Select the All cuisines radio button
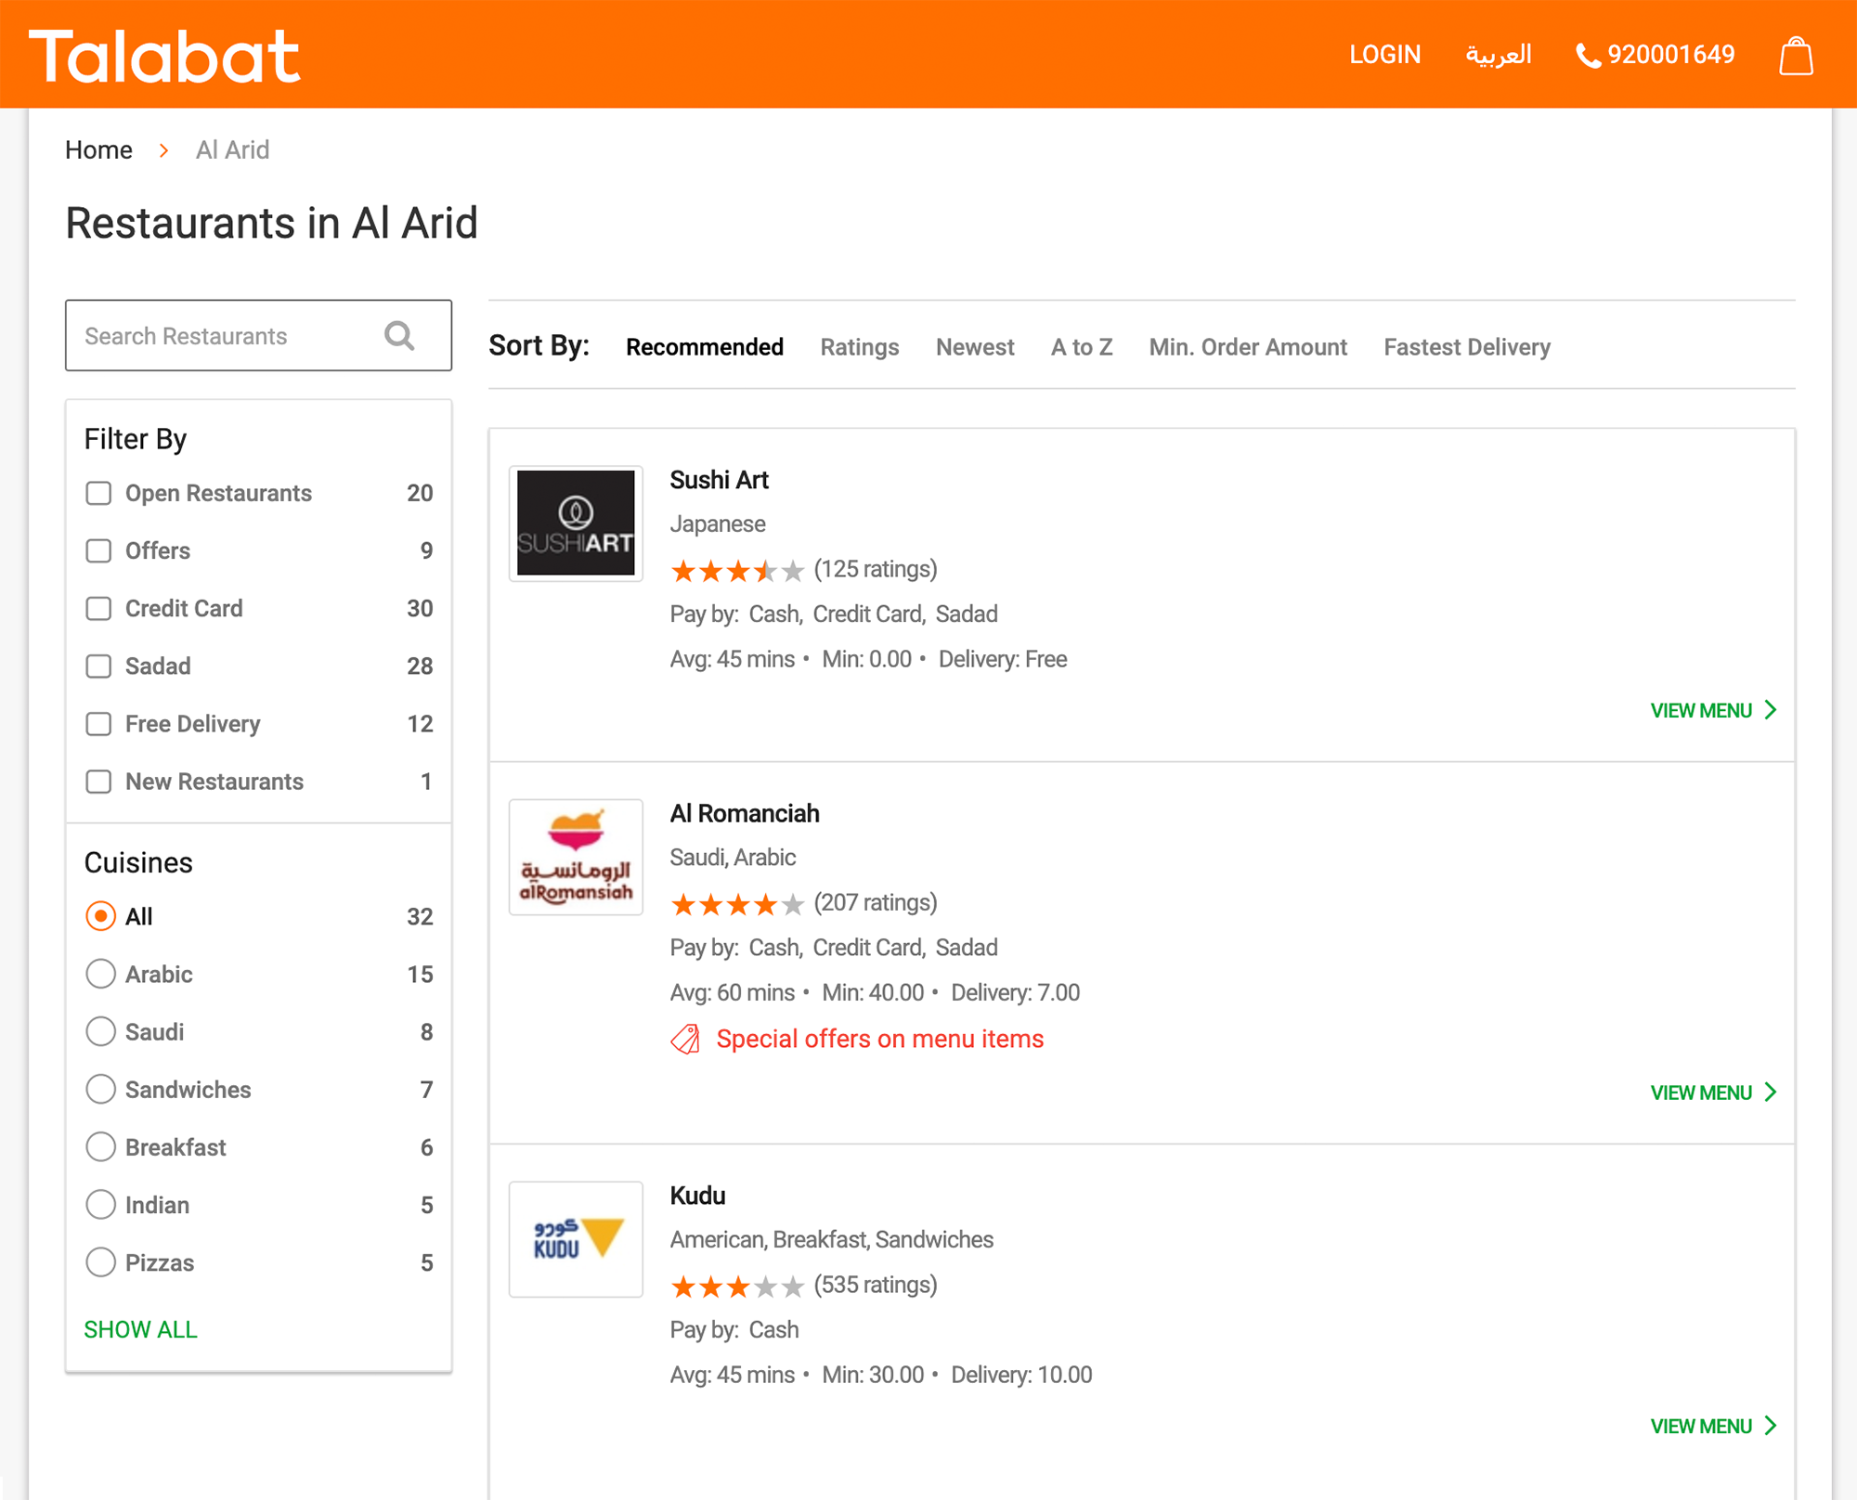Screen dimensions: 1857x1500 (100, 916)
